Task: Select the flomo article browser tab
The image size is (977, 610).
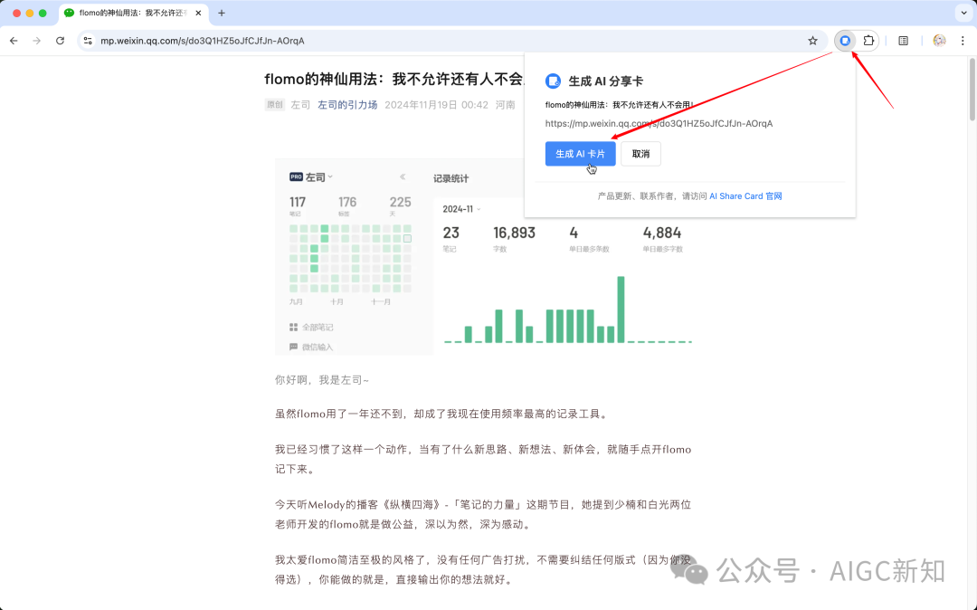Action: coord(133,13)
